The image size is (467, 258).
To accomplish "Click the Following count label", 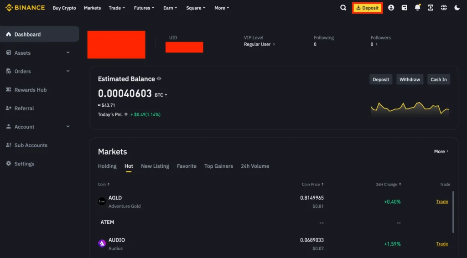I will click(324, 38).
